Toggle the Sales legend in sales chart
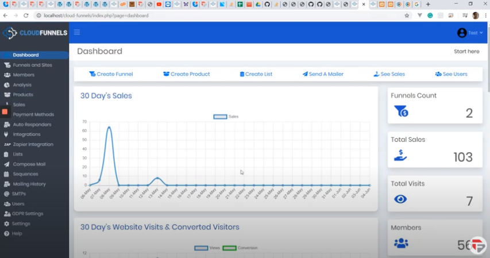Screen dimensions: 490x258 225,117
